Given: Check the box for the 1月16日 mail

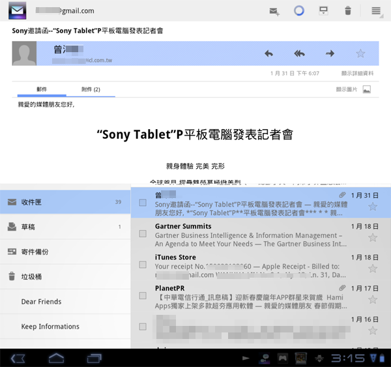Looking at the screenshot, I should [x=143, y=327].
